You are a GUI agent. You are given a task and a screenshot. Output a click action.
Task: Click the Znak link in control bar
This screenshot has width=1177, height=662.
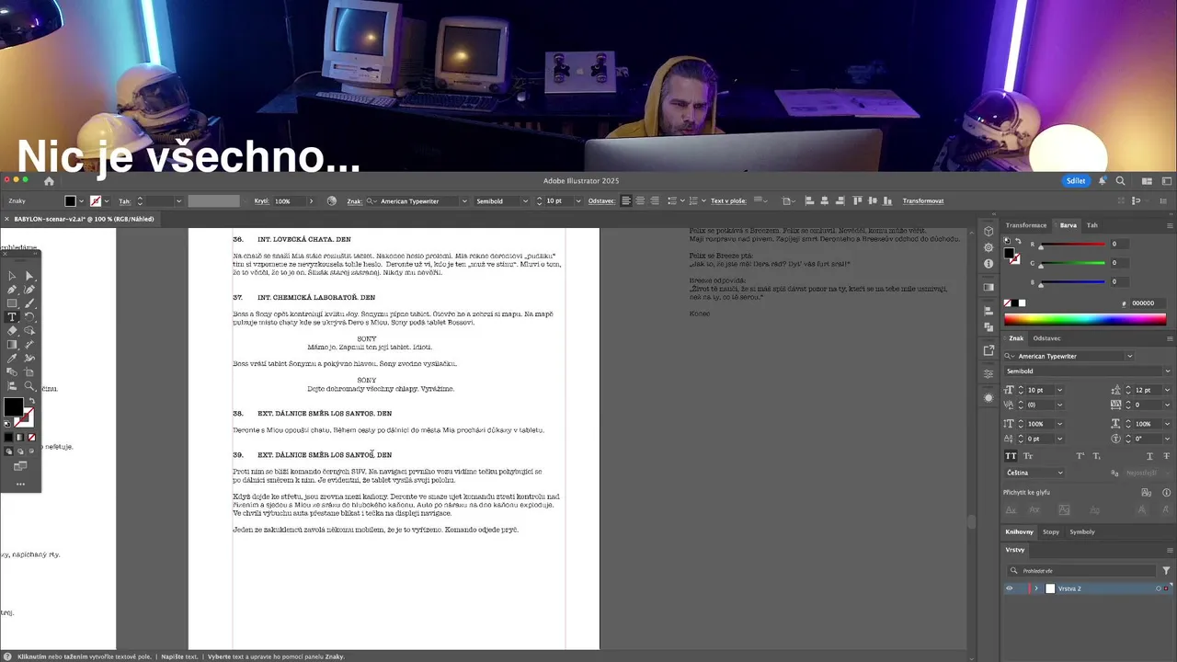click(x=353, y=200)
